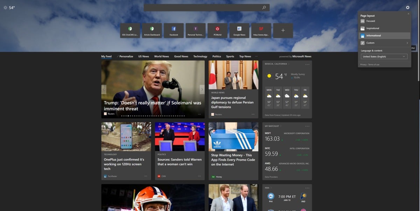Open the Microsoft News link
This screenshot has width=420, height=211.
(302, 56)
